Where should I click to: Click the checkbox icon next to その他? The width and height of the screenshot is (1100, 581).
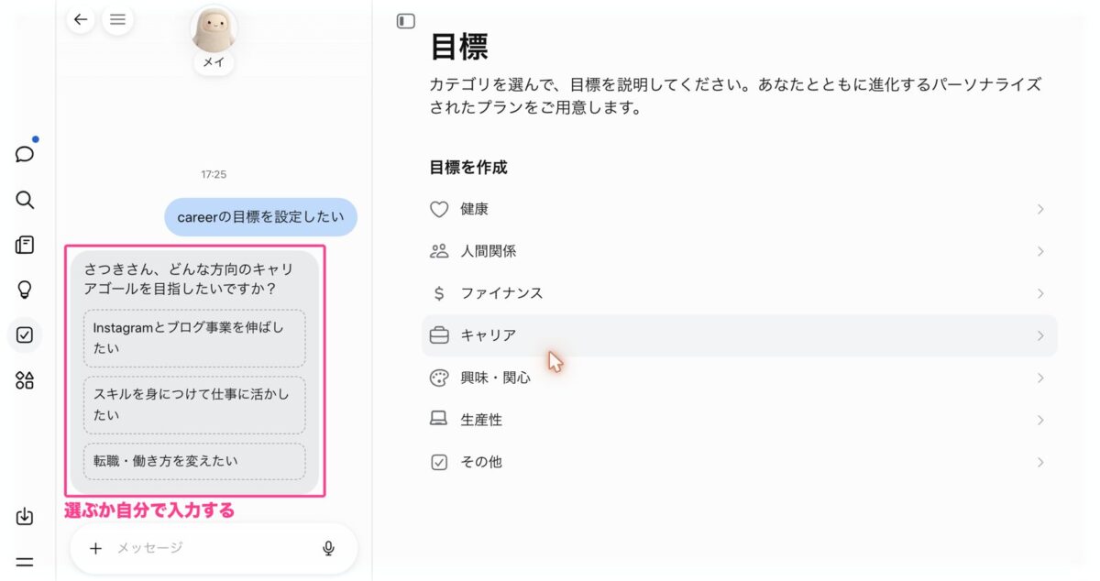[x=439, y=462]
